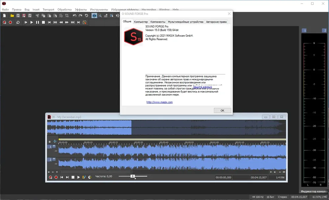The image size is (329, 200).
Task: Click the Частота playback rate slider
Action: coord(133,176)
